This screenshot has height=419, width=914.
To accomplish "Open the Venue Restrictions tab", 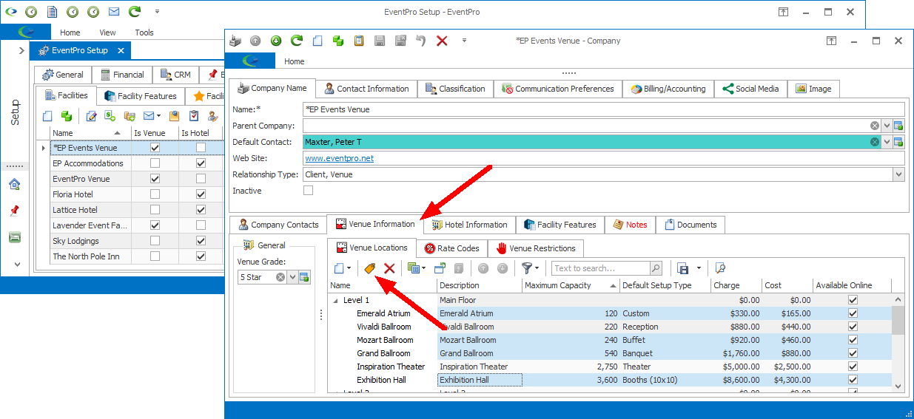I will (536, 248).
